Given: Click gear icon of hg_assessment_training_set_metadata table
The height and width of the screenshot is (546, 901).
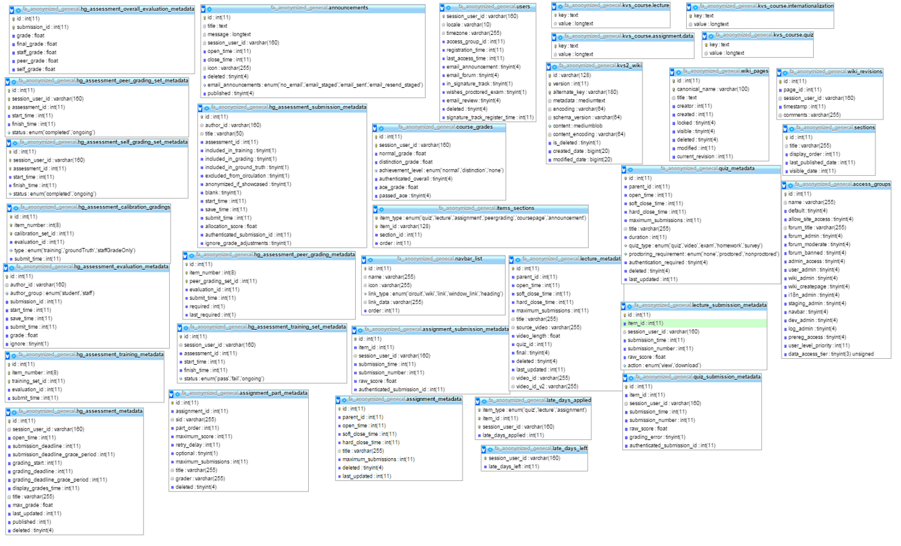Looking at the screenshot, I should coord(186,327).
